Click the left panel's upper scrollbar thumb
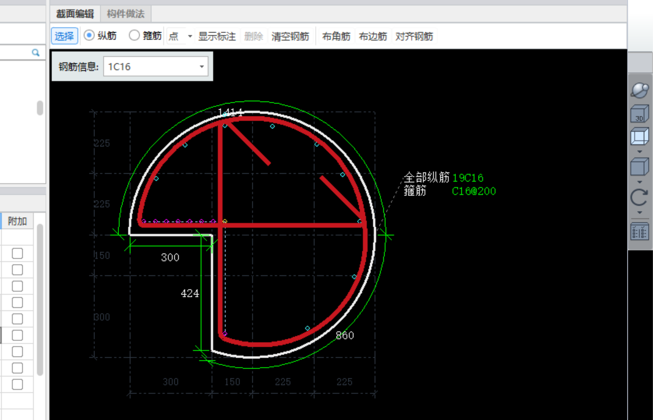653x420 pixels. [40, 108]
